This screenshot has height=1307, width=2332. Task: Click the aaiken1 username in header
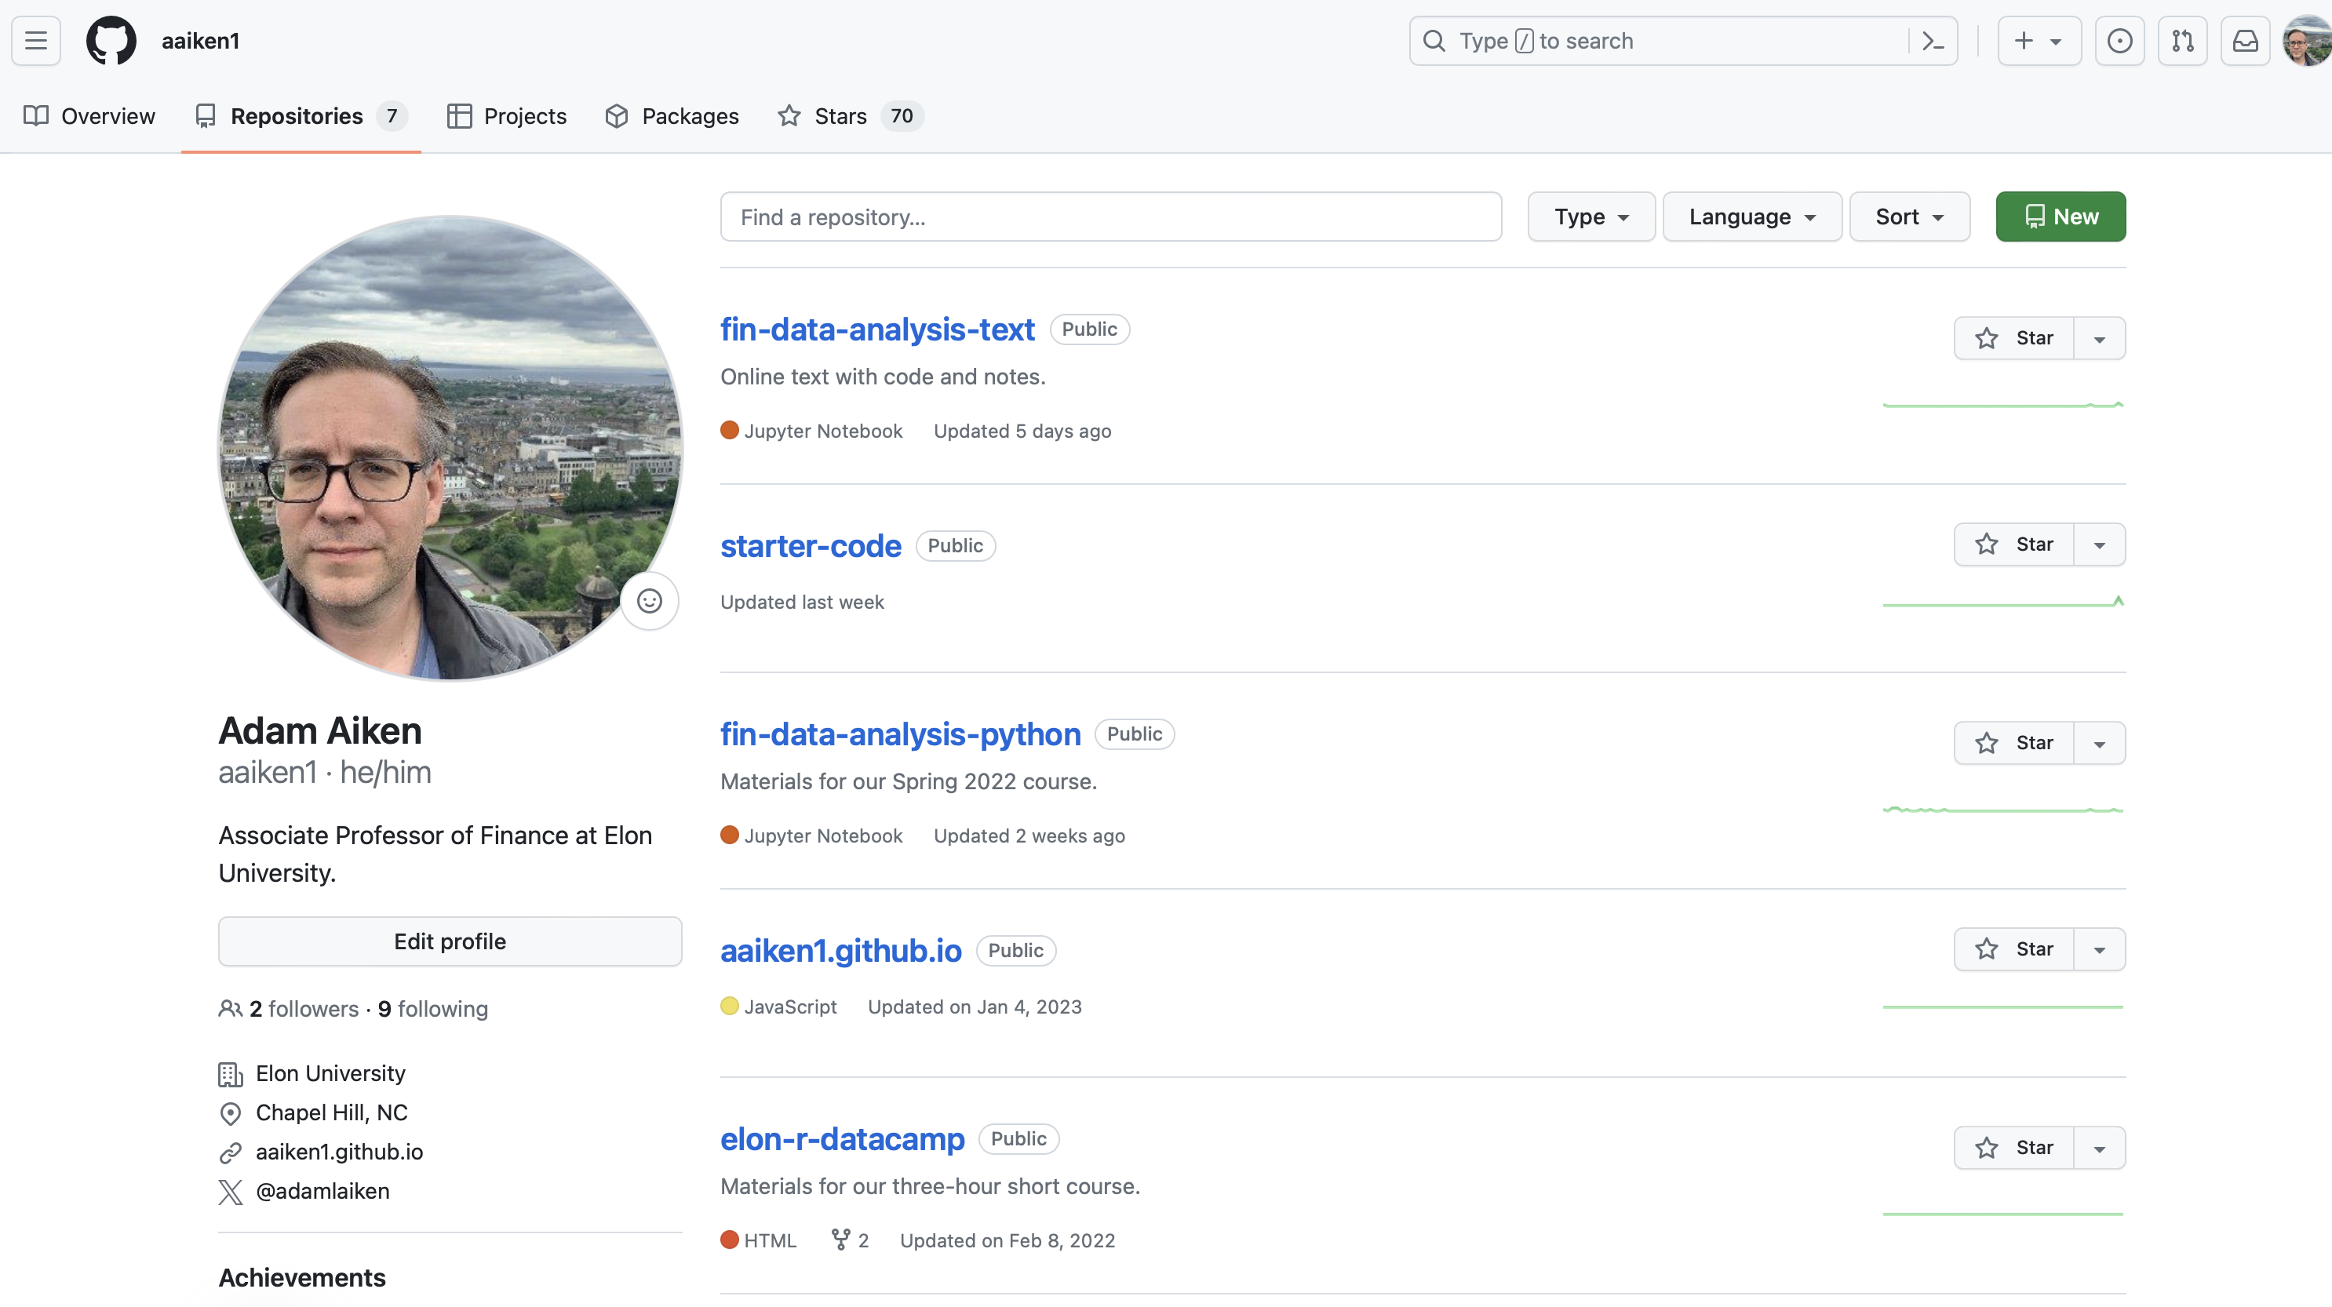tap(200, 41)
